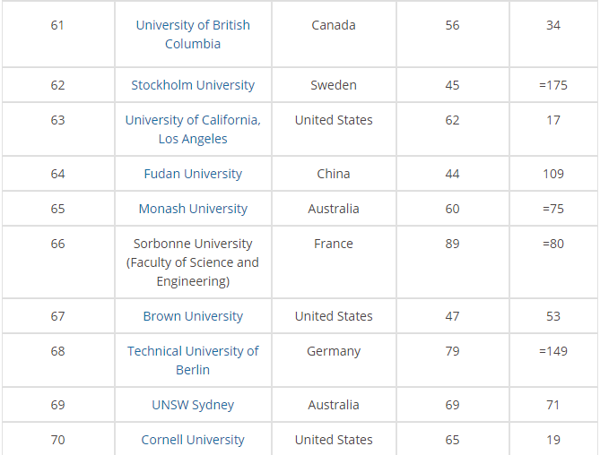This screenshot has width=600, height=455.
Task: Click Technical University of Berlin link
Action: point(193,360)
